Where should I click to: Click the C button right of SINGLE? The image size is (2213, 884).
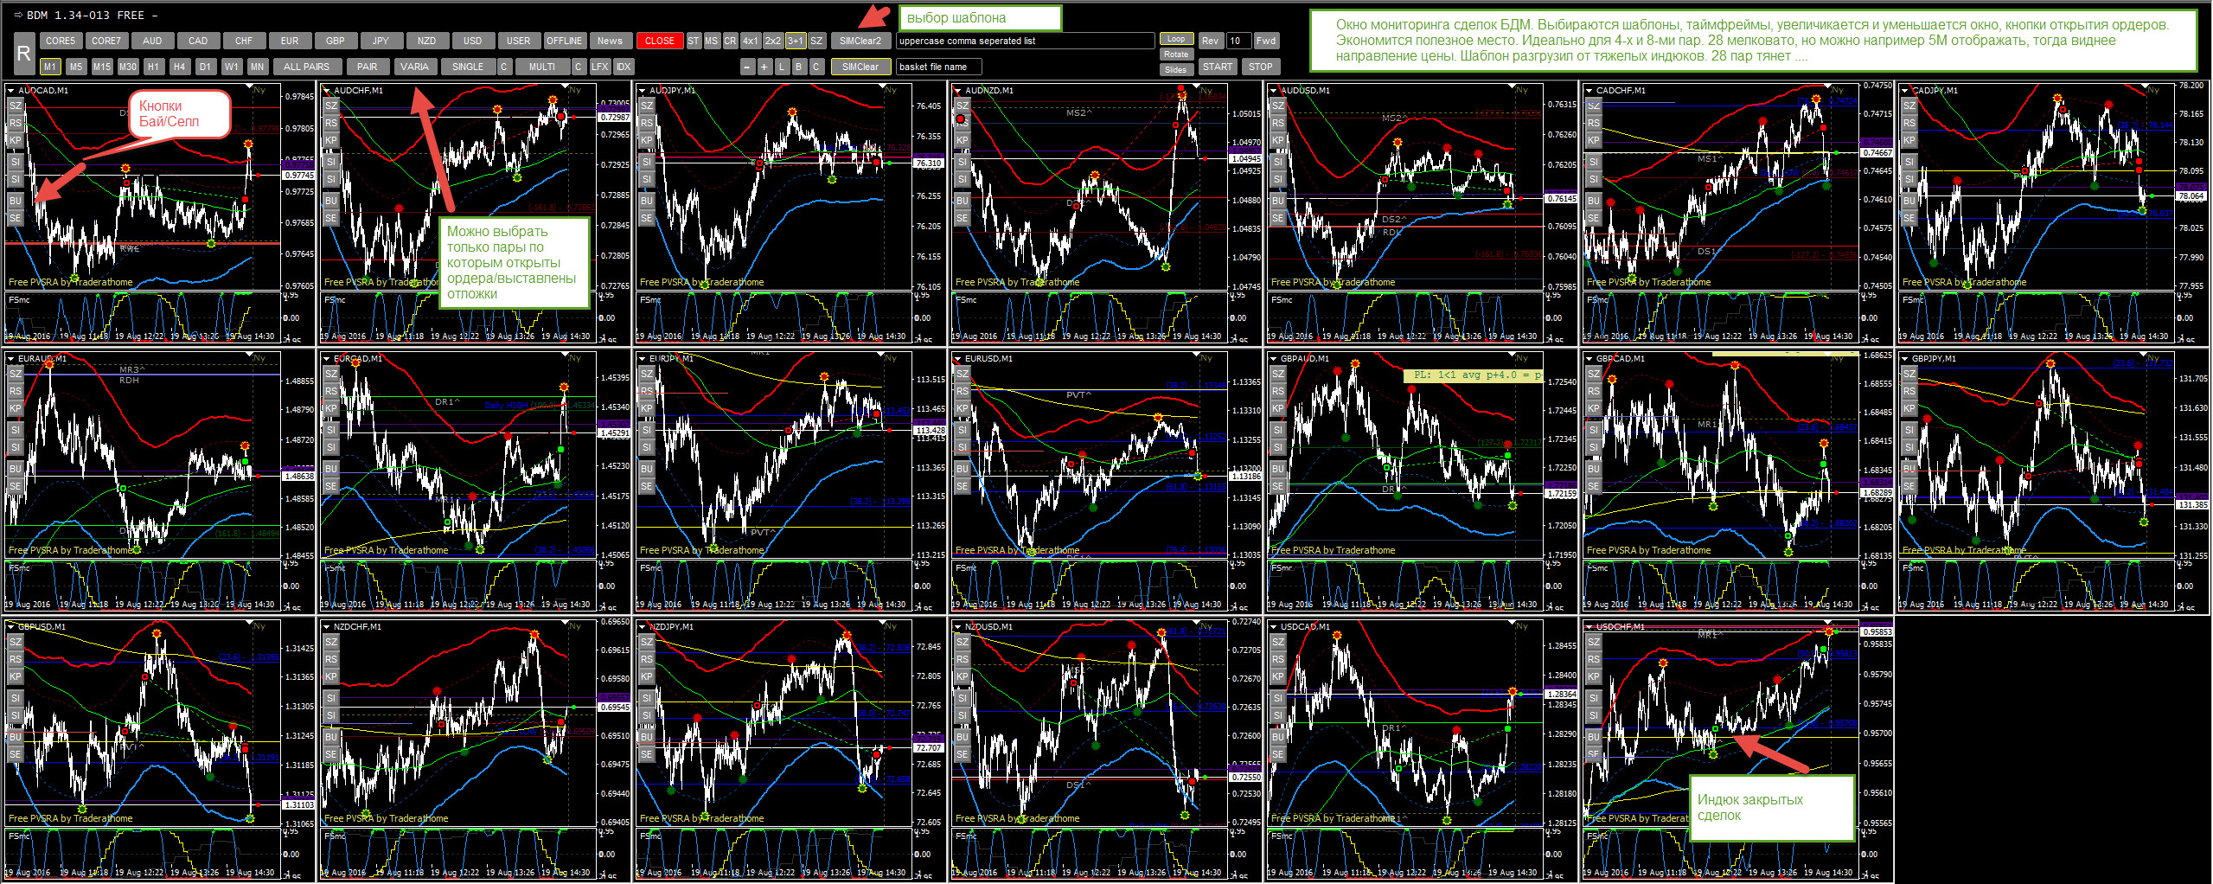click(504, 67)
